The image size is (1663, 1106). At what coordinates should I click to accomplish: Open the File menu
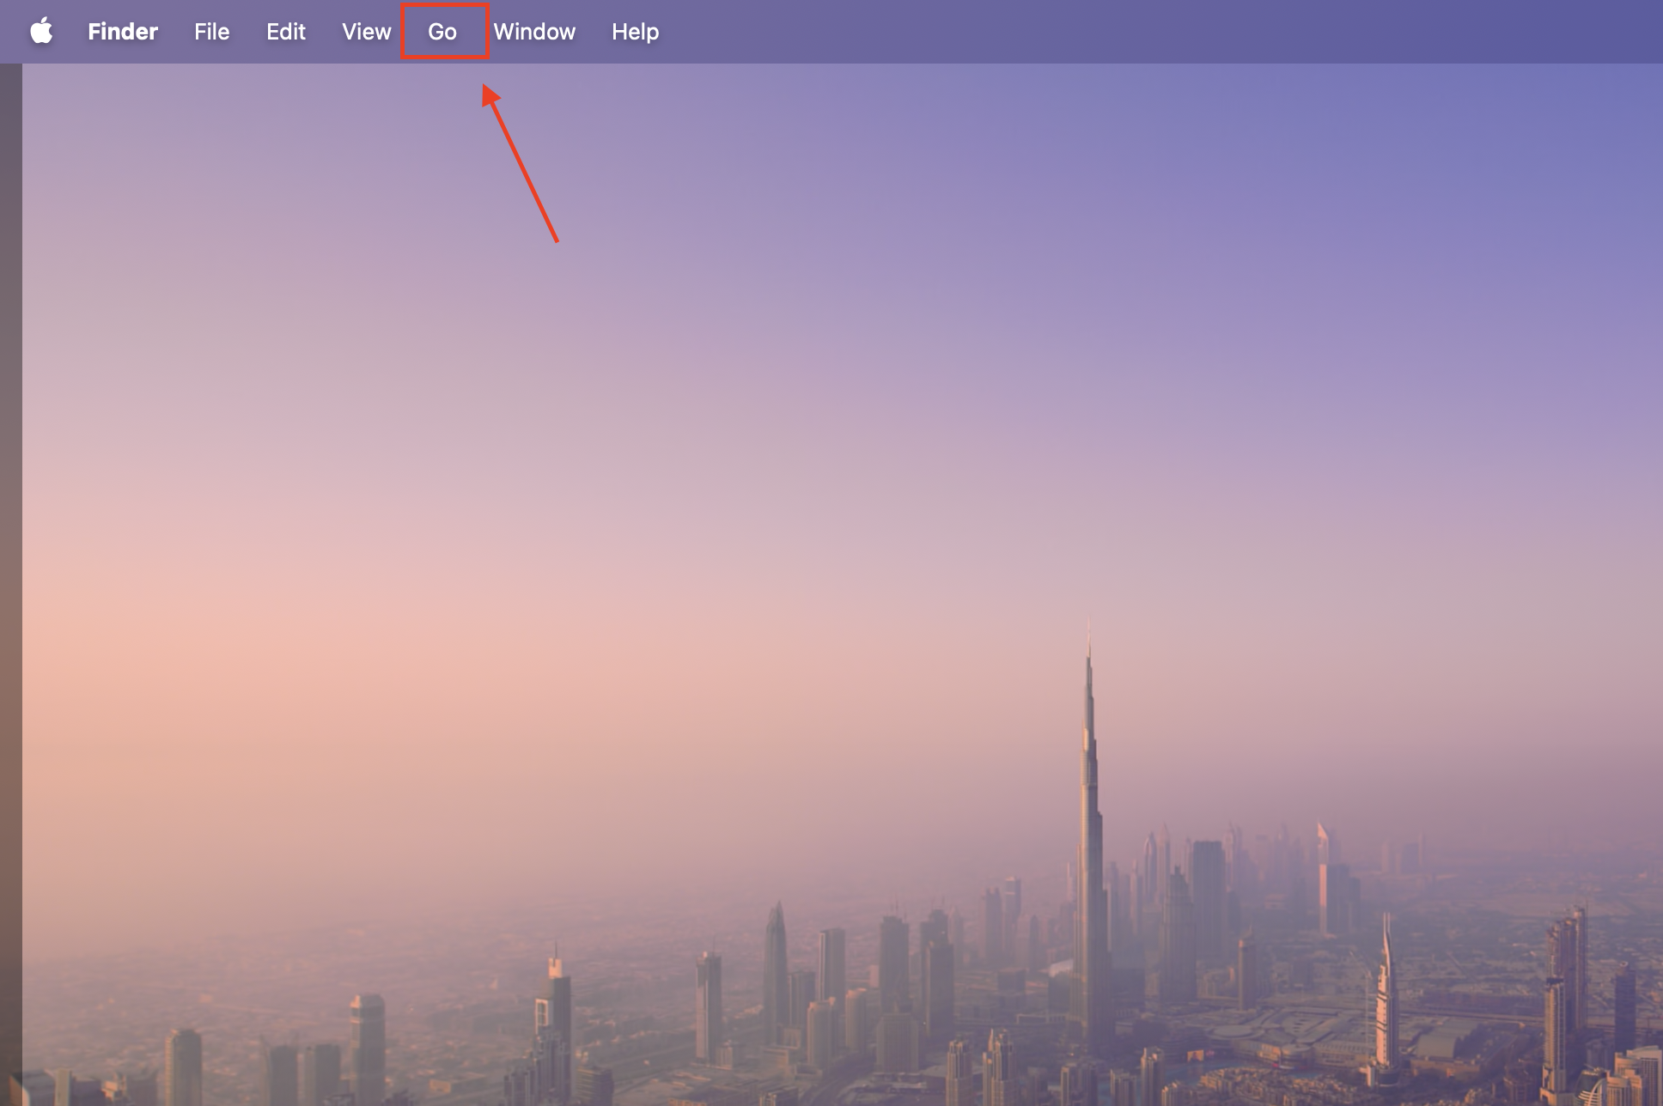[211, 32]
